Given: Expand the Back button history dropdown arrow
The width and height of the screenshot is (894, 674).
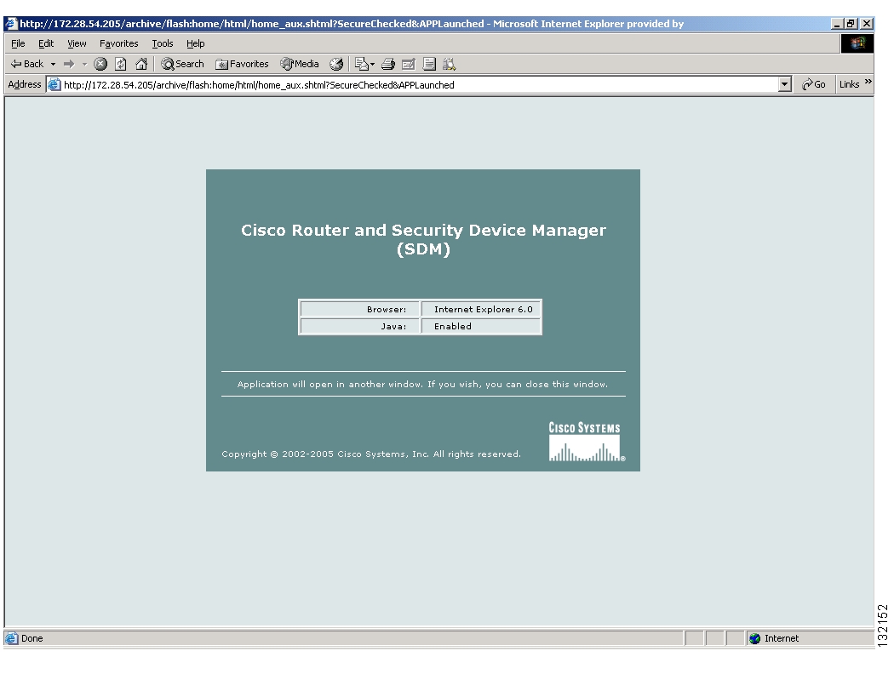Looking at the screenshot, I should (53, 64).
